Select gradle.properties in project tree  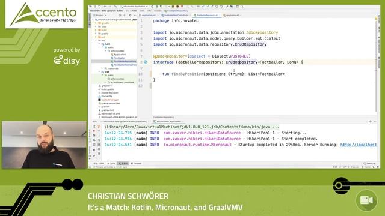coord(110,103)
